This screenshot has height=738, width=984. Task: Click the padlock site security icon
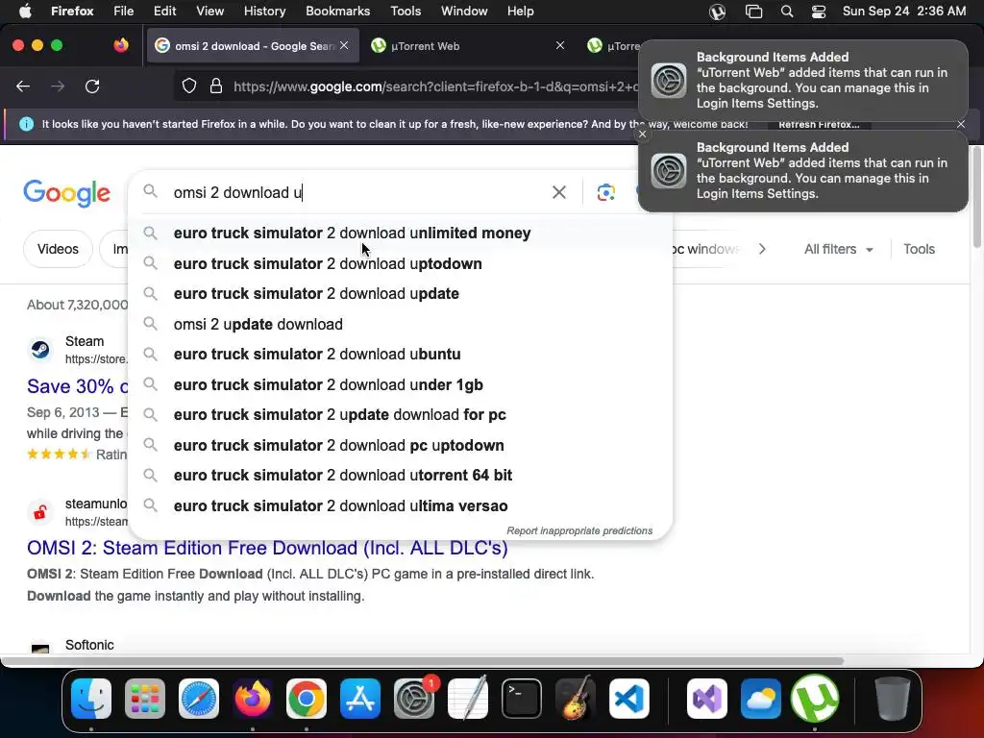(x=216, y=86)
